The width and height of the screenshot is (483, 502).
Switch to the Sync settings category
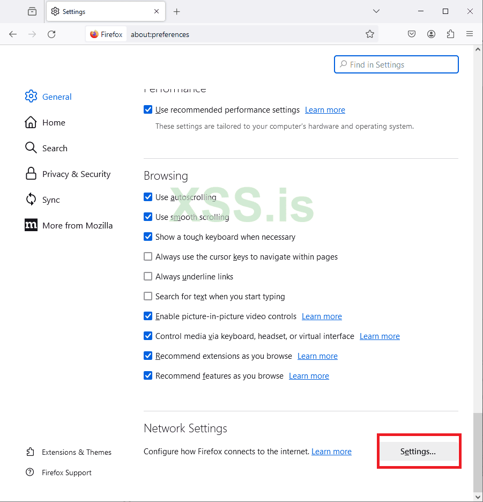(51, 200)
